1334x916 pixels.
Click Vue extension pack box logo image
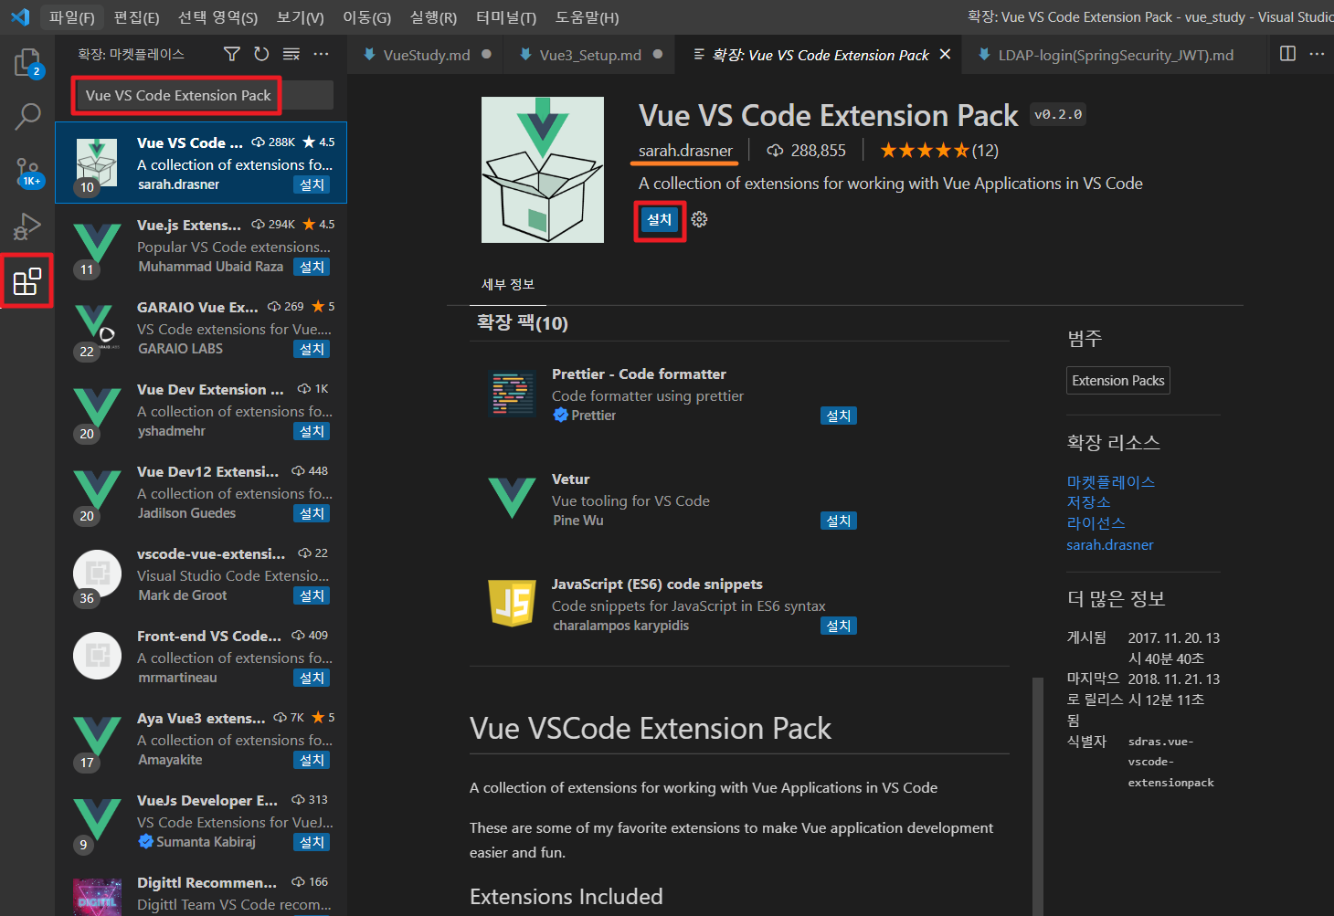pyautogui.click(x=543, y=170)
